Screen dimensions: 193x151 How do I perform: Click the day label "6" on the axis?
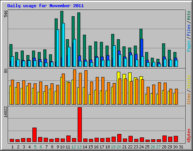(41, 147)
